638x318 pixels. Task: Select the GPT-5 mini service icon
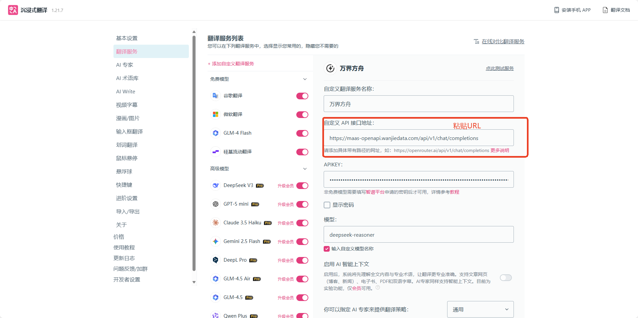coord(216,204)
